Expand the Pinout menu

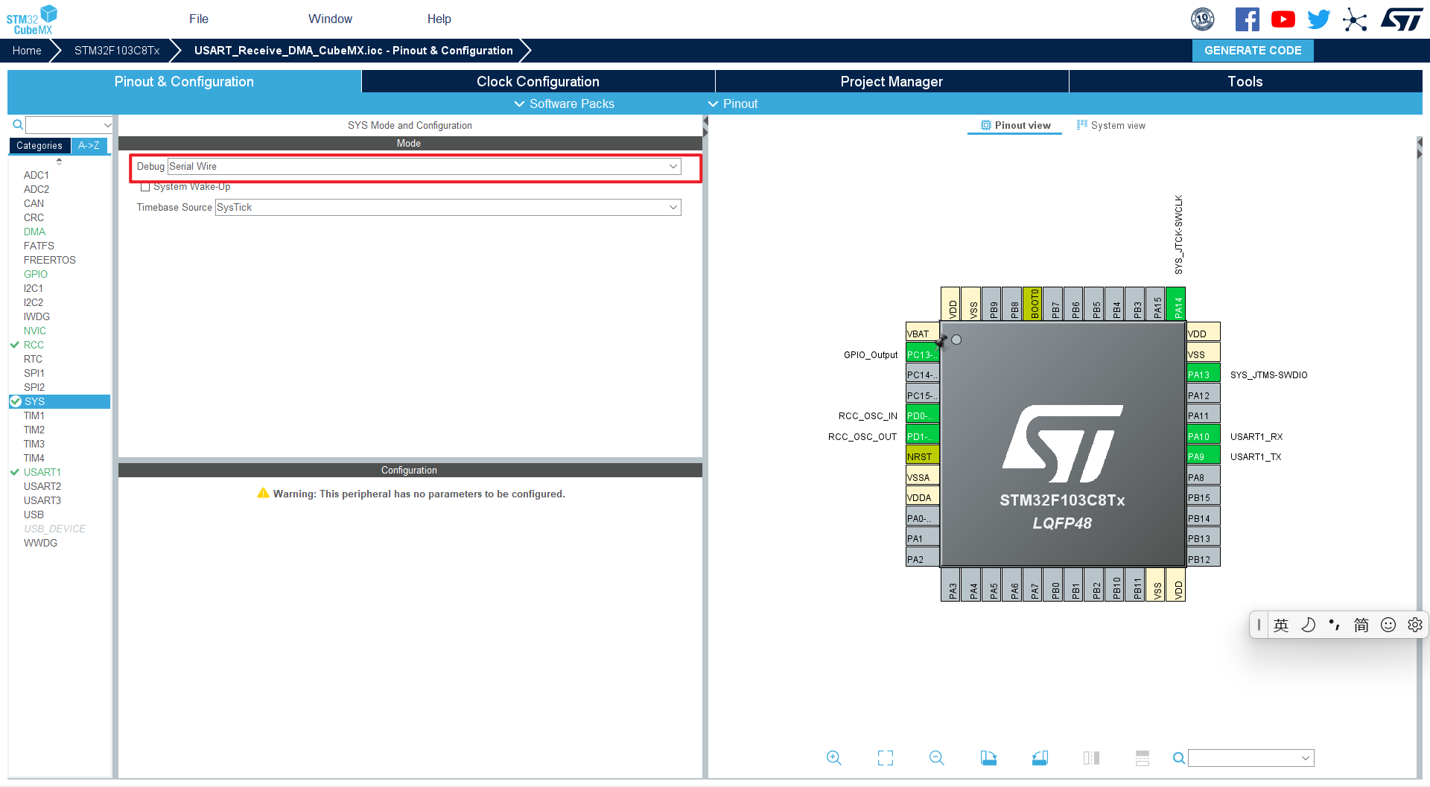(733, 104)
